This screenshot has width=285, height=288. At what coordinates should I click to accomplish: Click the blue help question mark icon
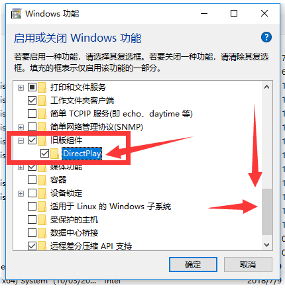coord(266,37)
